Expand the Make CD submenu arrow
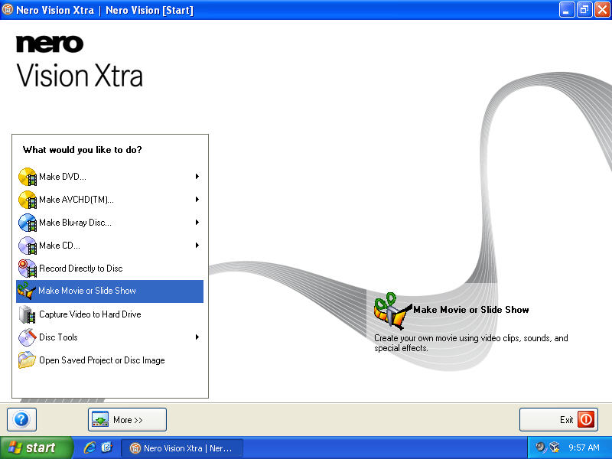The width and height of the screenshot is (612, 459). point(197,246)
